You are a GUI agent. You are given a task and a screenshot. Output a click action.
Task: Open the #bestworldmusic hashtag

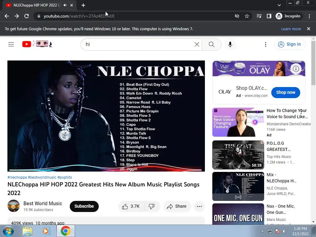[x=42, y=177]
